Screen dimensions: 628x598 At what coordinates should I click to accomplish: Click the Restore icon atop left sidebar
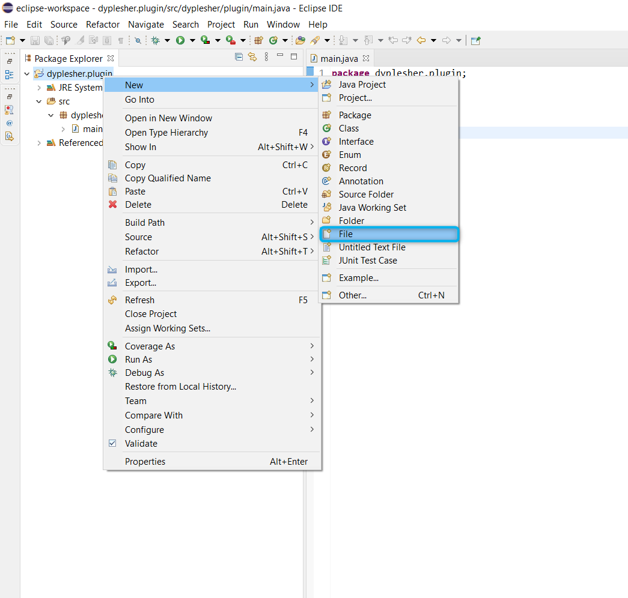point(10,61)
